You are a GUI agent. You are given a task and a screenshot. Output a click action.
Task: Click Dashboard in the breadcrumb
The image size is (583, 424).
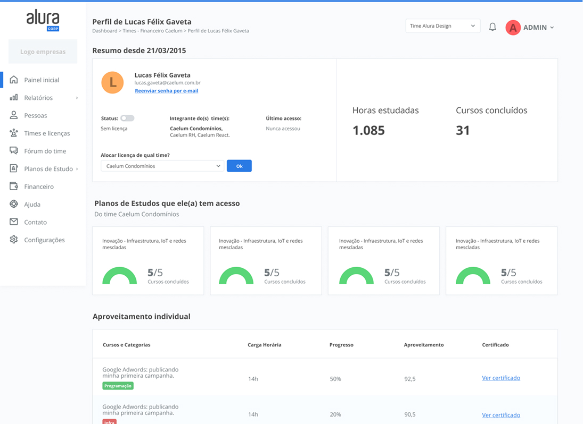[104, 31]
